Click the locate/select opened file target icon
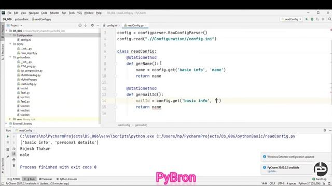Viewport: 332px width, 186px height. point(80,25)
